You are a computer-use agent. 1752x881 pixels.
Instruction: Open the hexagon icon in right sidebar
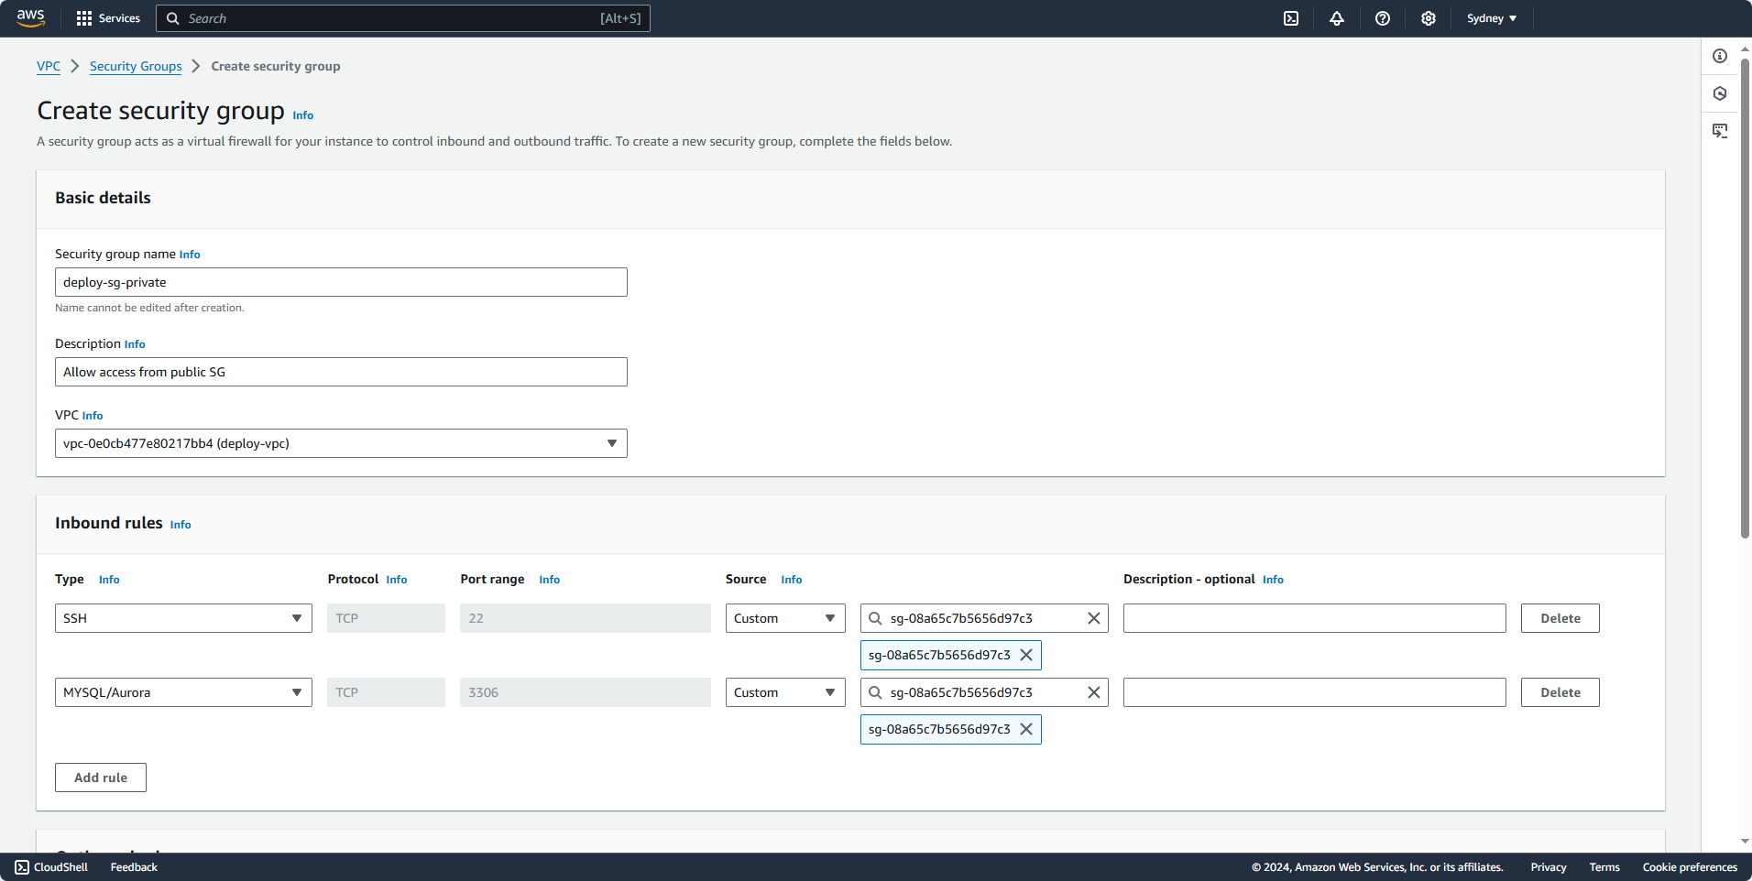1720,93
